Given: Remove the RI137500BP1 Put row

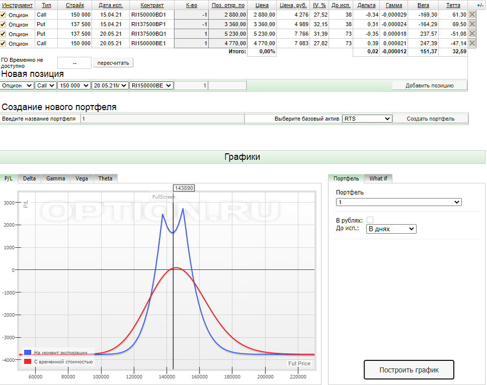Looking at the screenshot, I should point(472,24).
